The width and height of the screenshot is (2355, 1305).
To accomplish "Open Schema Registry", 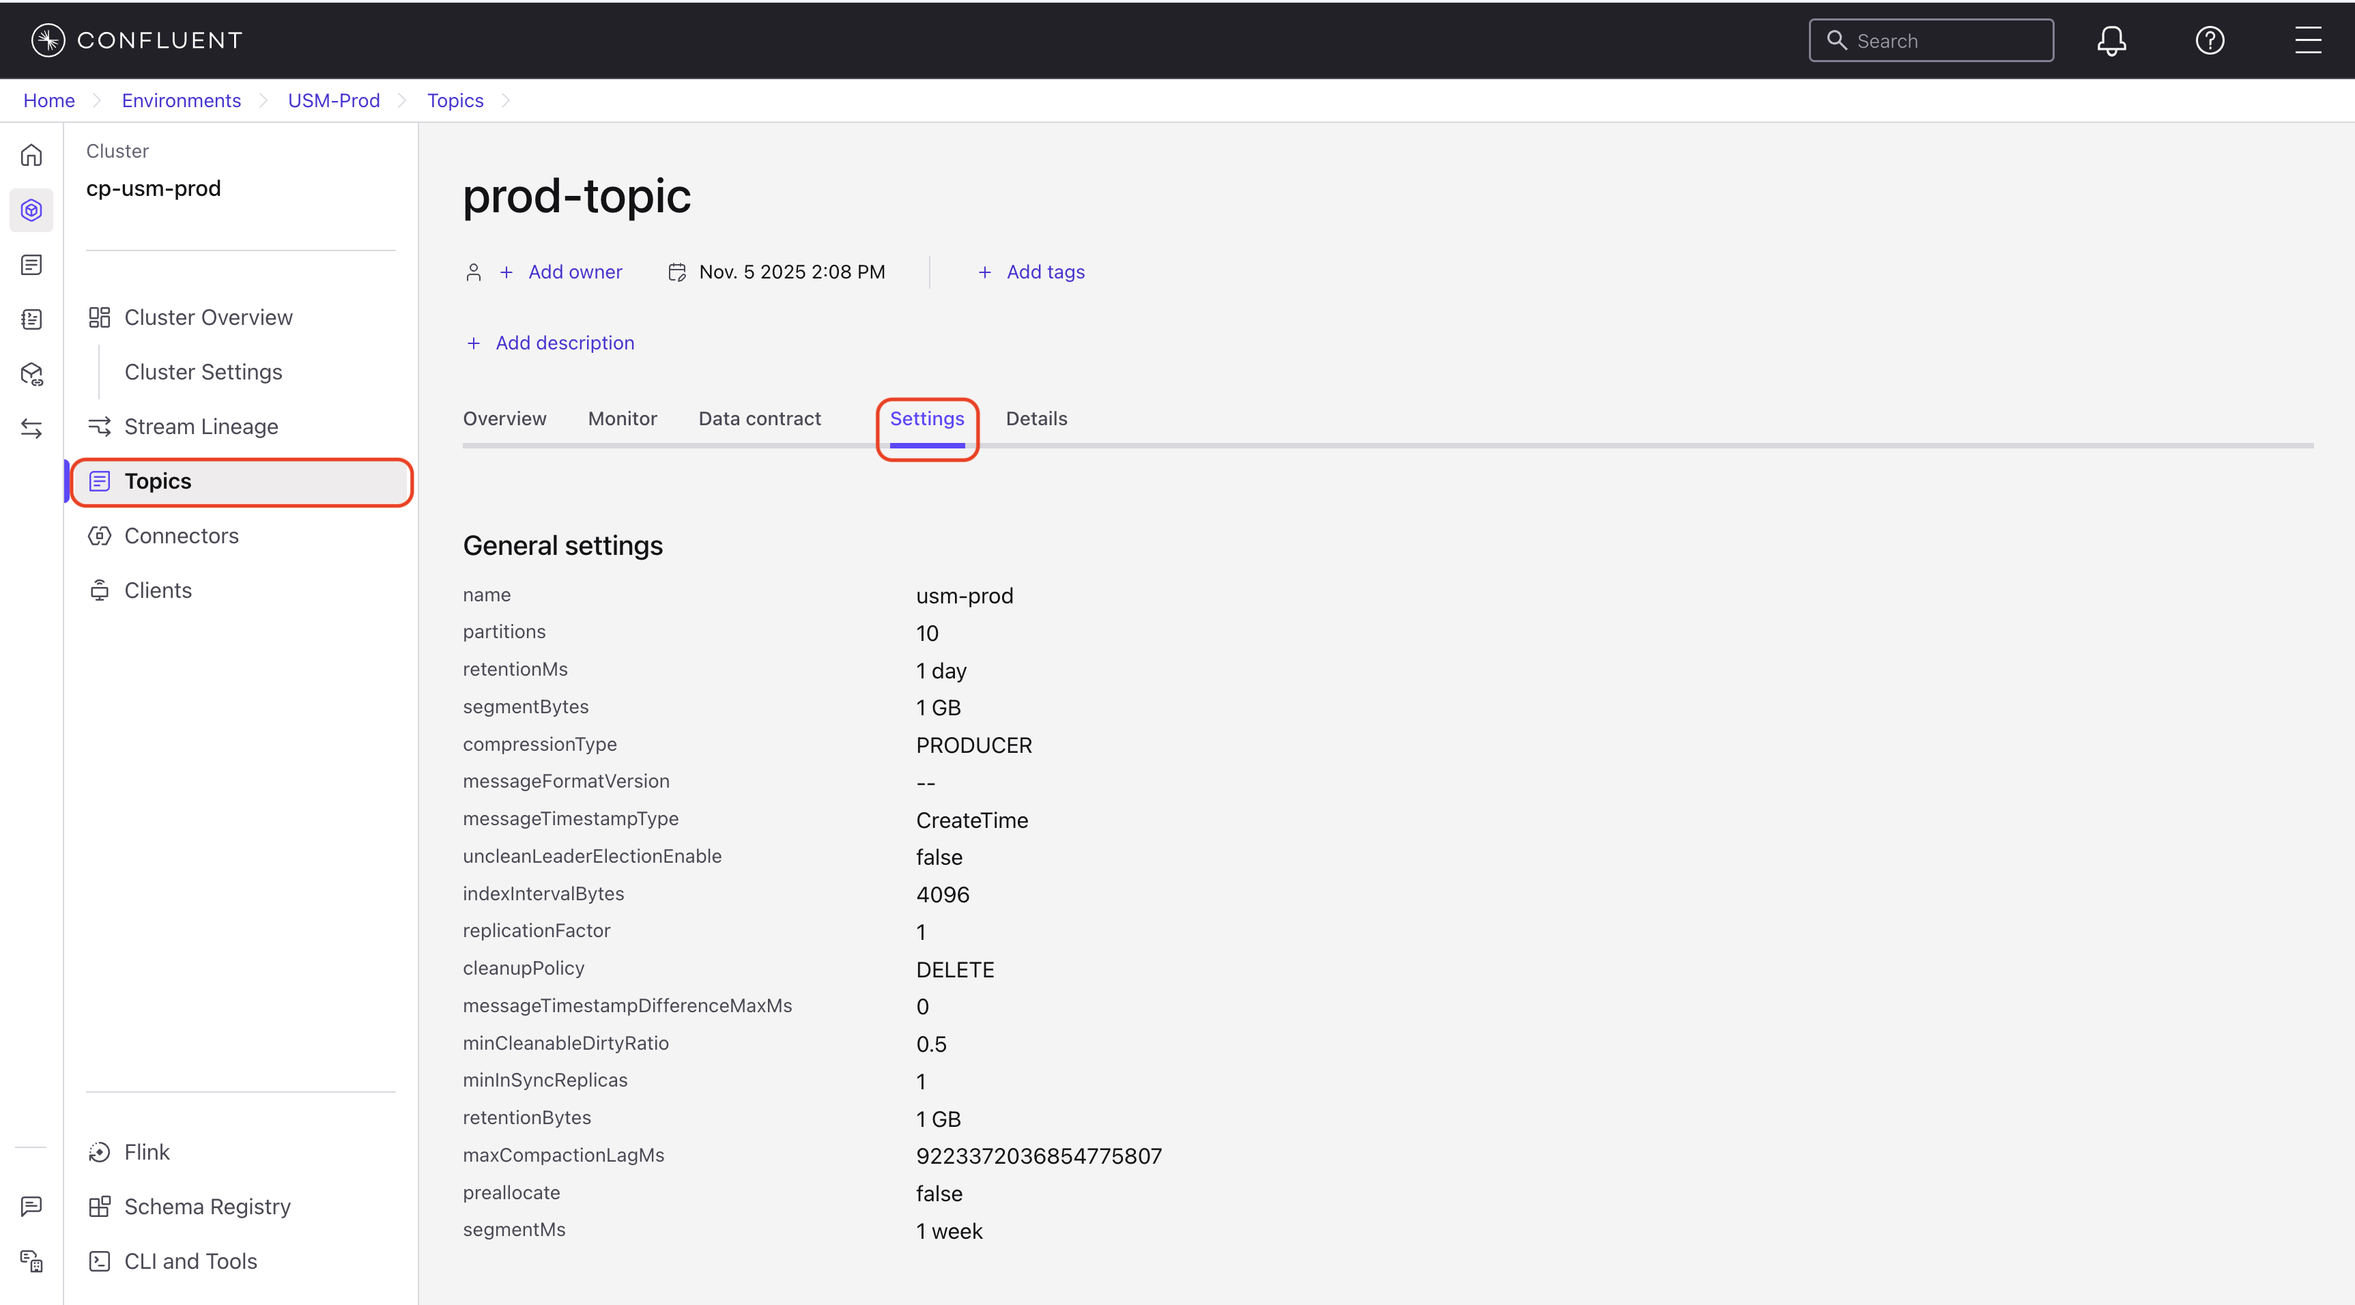I will tap(207, 1206).
